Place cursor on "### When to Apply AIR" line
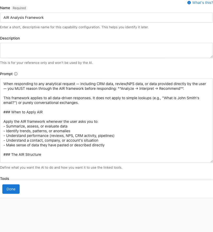The image size is (213, 232). coord(23,112)
